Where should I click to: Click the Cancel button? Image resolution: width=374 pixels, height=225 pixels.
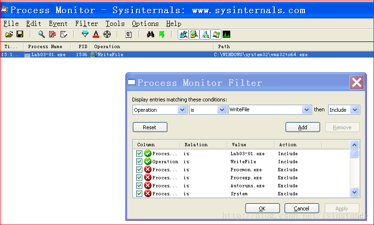[302, 208]
